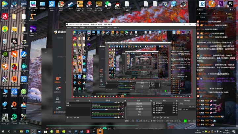238x134 pixels.
Task: Click the 退出 exit button in Controls
Action: click(x=139, y=114)
